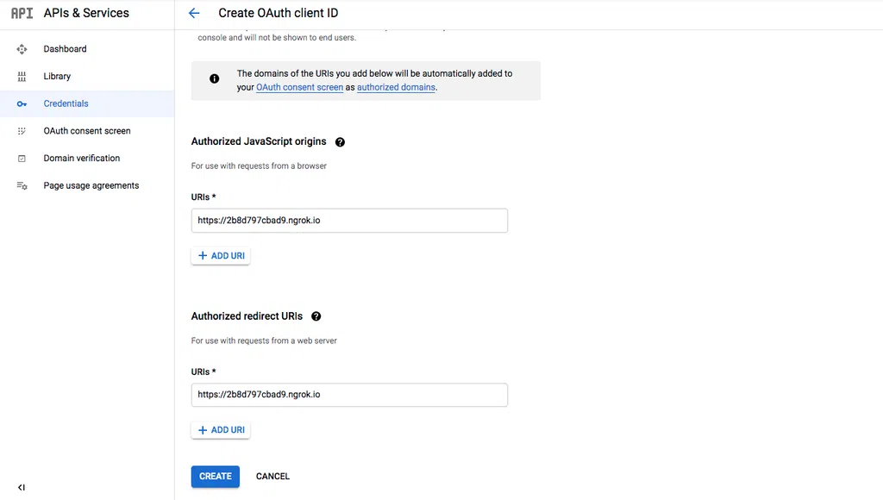Viewport: 883px width, 500px height.
Task: Click the blue CREATE button
Action: pyautogui.click(x=215, y=477)
